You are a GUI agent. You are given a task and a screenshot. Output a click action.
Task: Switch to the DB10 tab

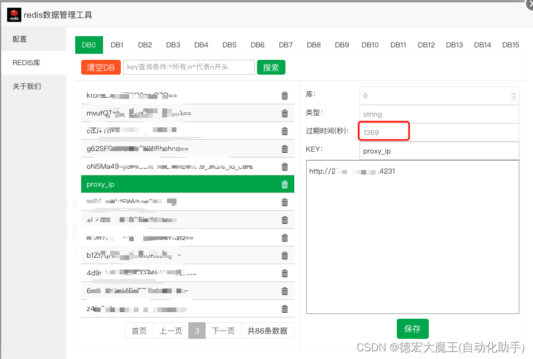(x=370, y=44)
